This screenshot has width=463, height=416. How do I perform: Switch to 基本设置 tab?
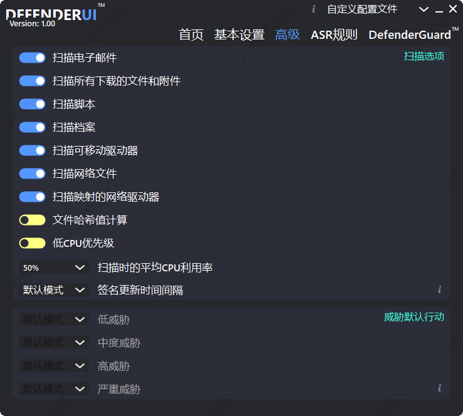point(239,35)
